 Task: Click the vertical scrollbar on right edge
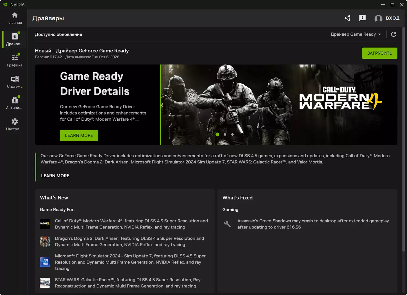pos(404,139)
